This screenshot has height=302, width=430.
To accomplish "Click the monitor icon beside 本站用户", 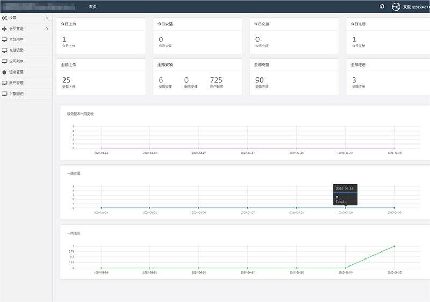I will click(x=4, y=40).
